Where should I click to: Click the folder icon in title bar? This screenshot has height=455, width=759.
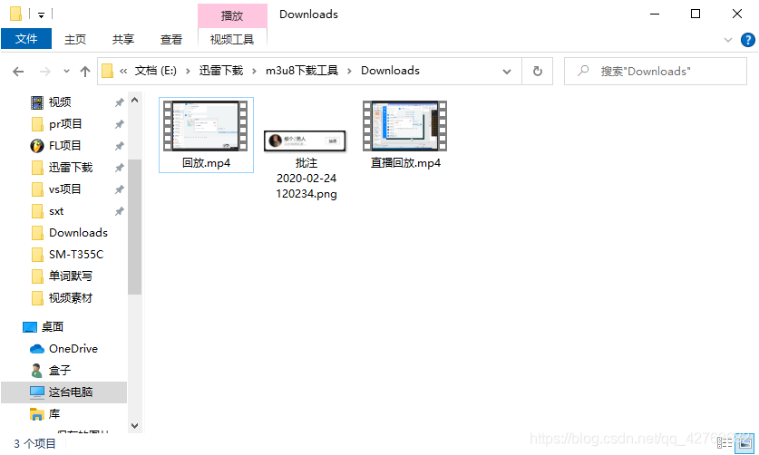pos(15,14)
